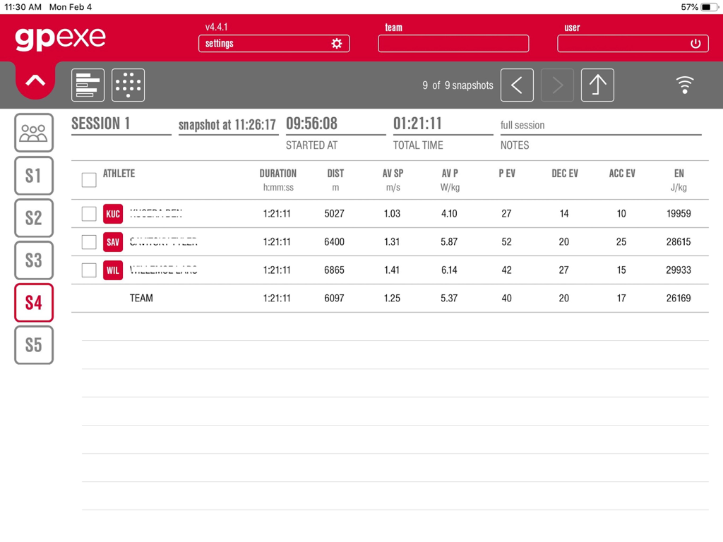723x542 pixels.
Task: Open the team roster panel icon
Action: (x=34, y=133)
